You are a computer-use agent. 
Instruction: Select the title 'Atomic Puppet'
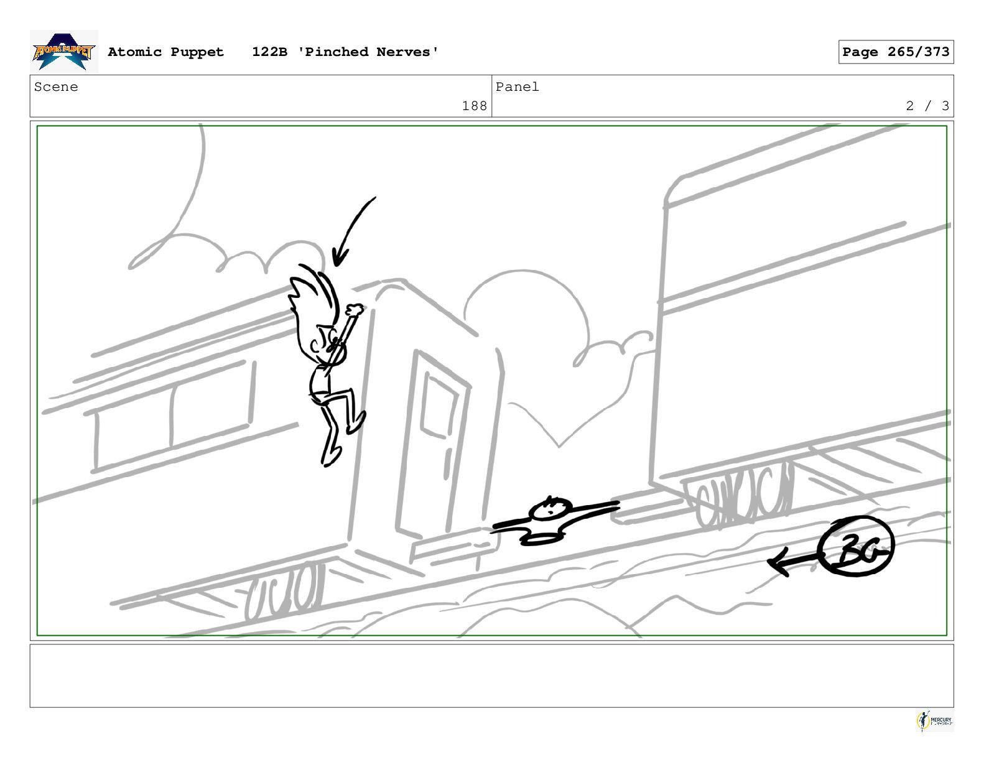(165, 52)
